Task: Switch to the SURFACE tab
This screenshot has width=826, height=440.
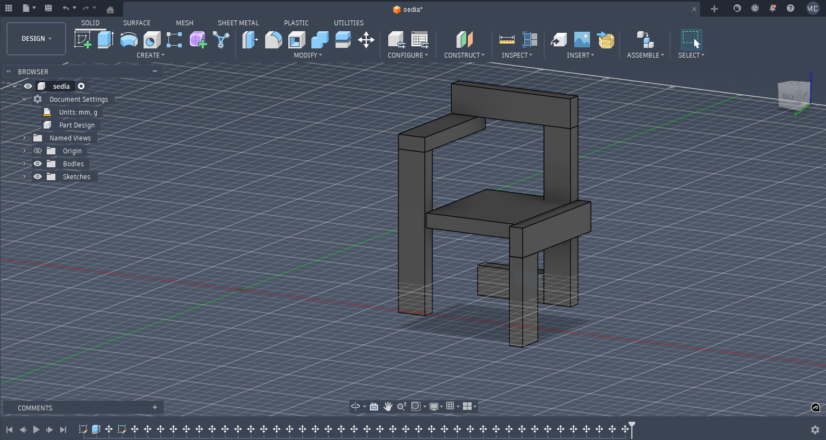Action: (x=137, y=23)
